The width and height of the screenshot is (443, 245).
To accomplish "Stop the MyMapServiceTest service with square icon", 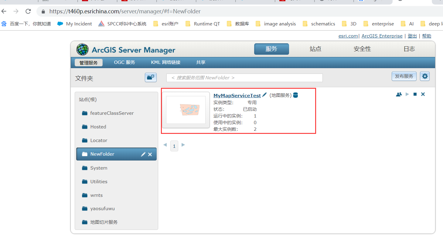I will click(415, 94).
